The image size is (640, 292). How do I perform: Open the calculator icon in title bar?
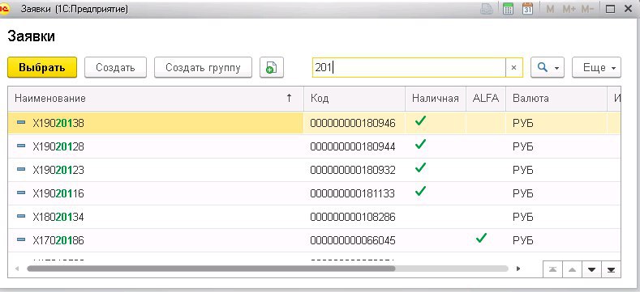pyautogui.click(x=508, y=9)
